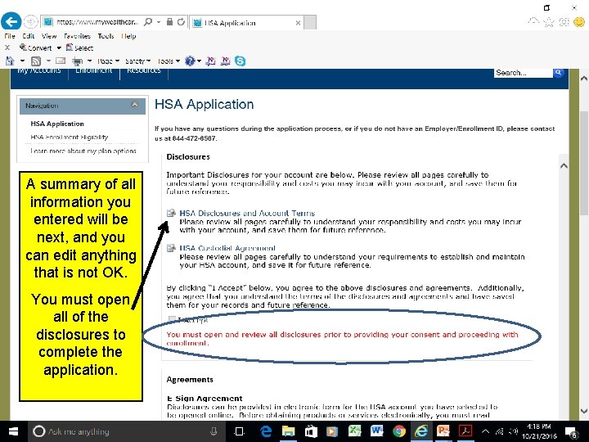Open the File menu

(x=10, y=36)
